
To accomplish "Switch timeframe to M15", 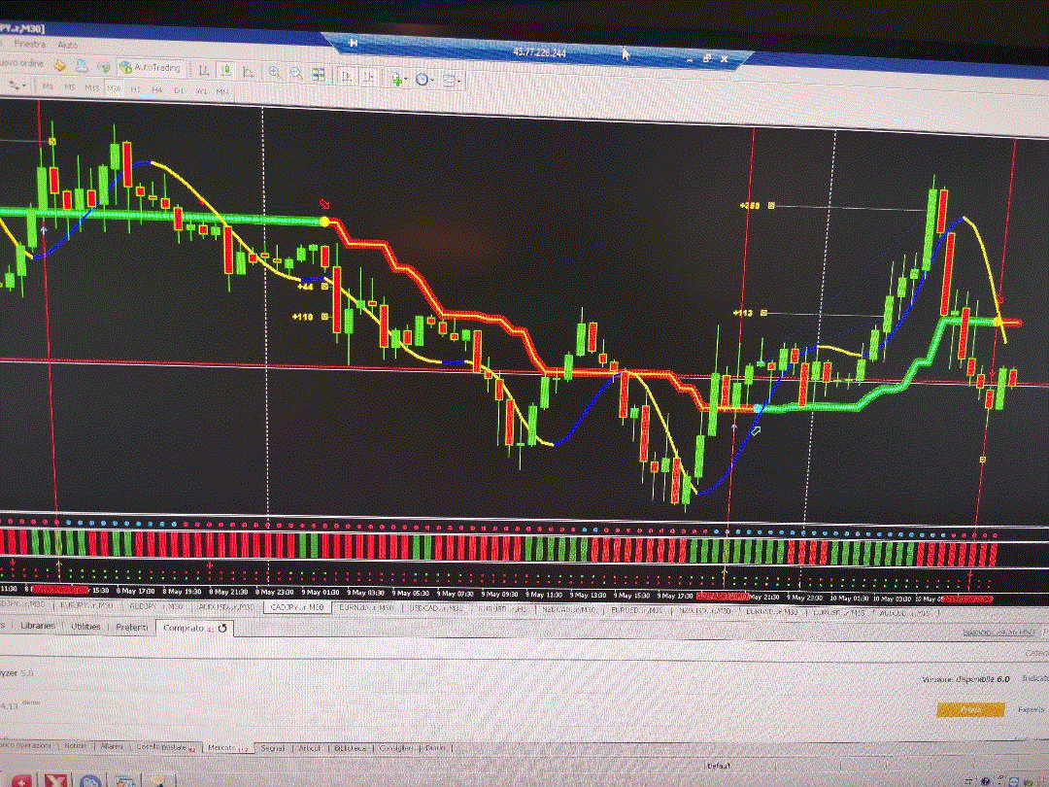I will coord(91,87).
